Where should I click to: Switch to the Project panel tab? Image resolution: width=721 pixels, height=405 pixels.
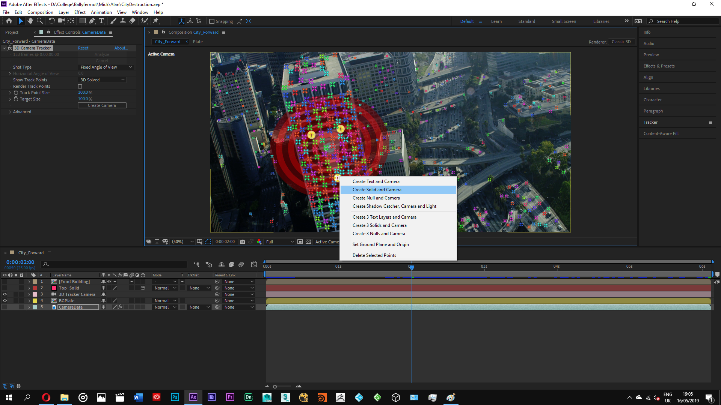12,32
